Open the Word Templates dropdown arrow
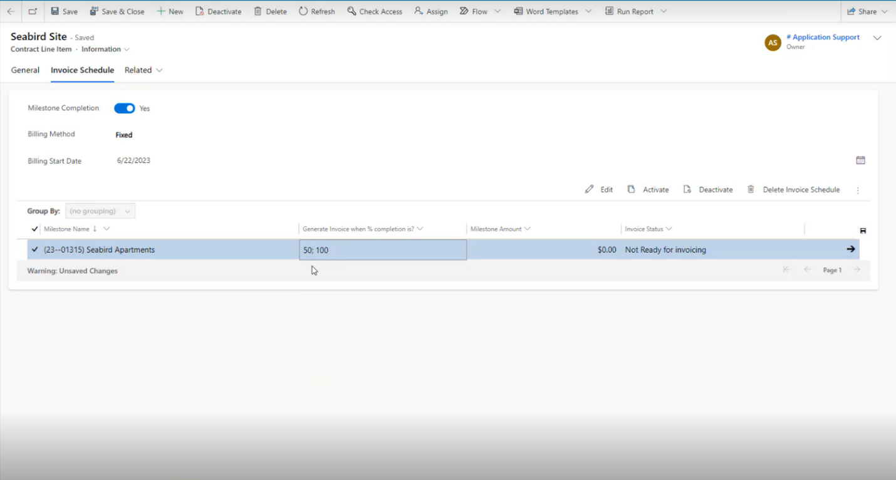 pos(589,11)
